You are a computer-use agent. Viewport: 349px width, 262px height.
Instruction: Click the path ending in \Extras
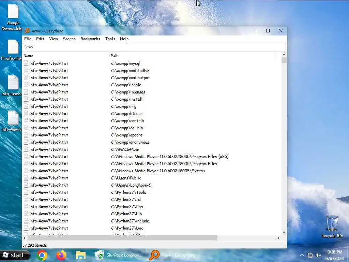point(158,171)
